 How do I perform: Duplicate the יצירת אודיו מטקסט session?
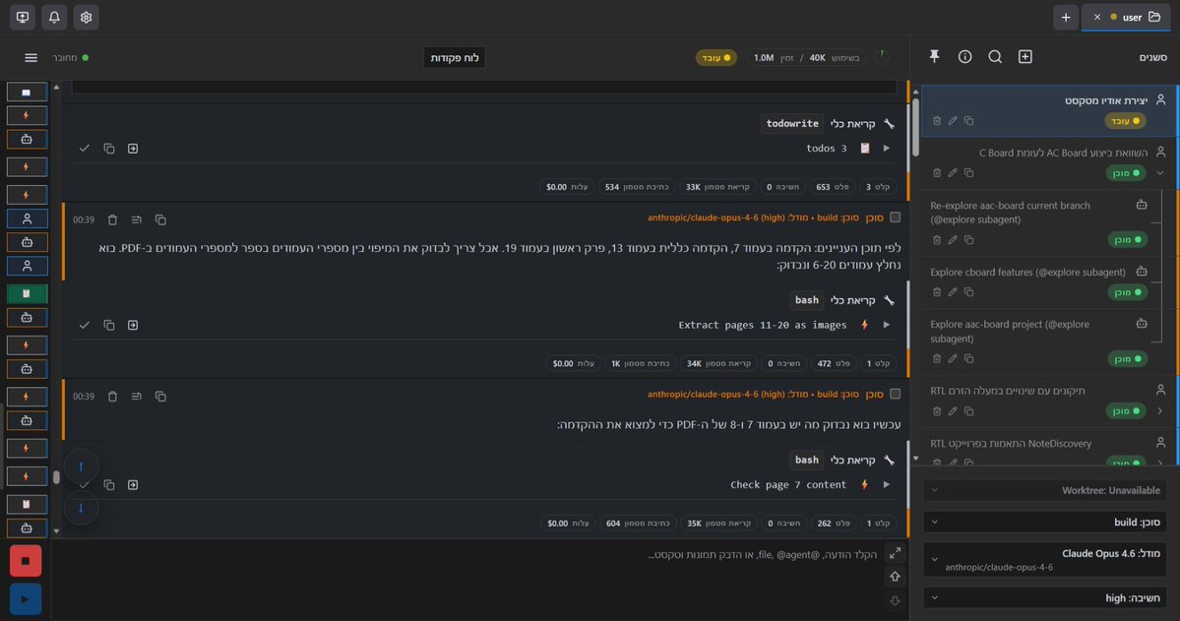click(968, 120)
